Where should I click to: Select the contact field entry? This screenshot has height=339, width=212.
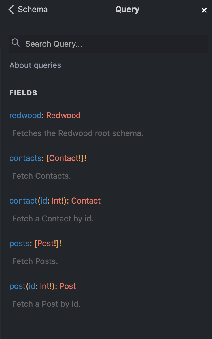23,201
